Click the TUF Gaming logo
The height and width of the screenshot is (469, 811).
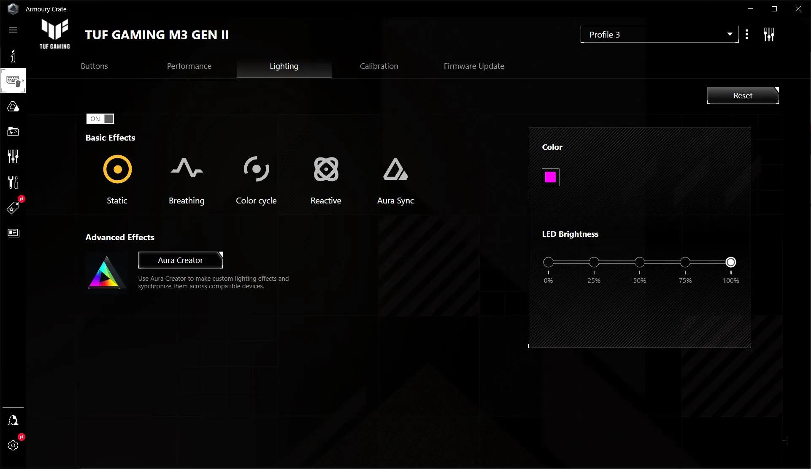55,35
